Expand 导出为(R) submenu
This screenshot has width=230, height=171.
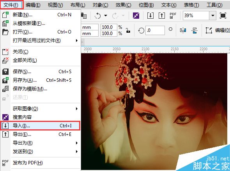(41, 143)
